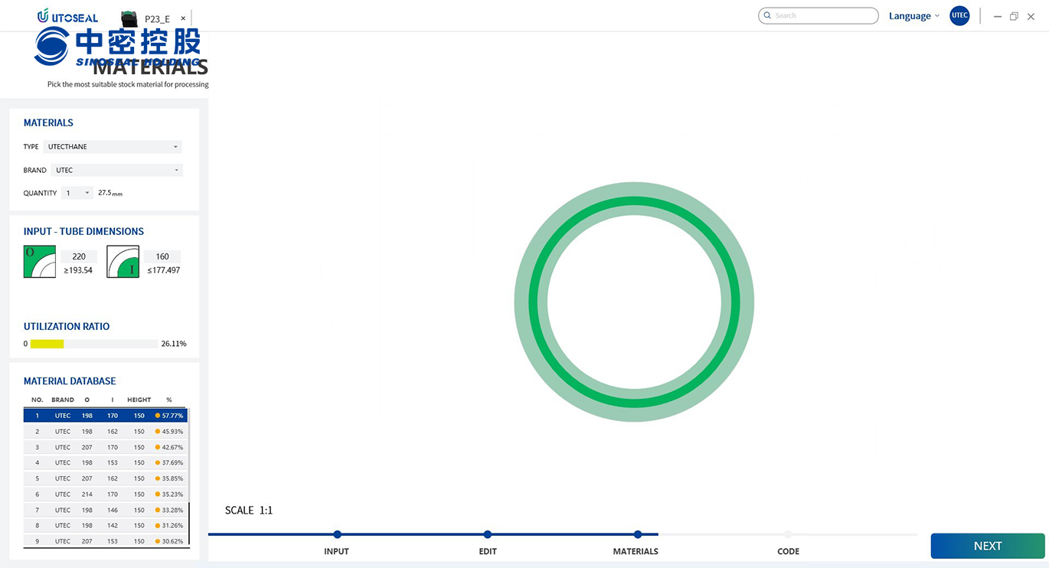1049x568 pixels.
Task: Click the UTOSEAL logo in title bar
Action: pyautogui.click(x=67, y=16)
